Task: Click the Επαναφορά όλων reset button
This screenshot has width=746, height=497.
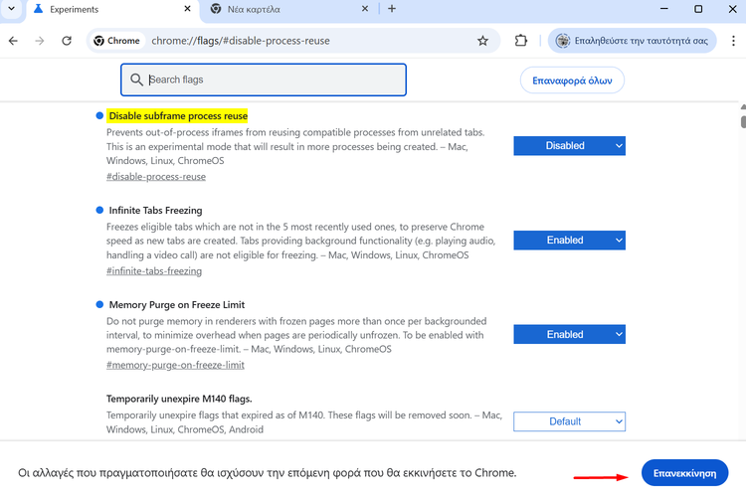Action: tap(572, 80)
